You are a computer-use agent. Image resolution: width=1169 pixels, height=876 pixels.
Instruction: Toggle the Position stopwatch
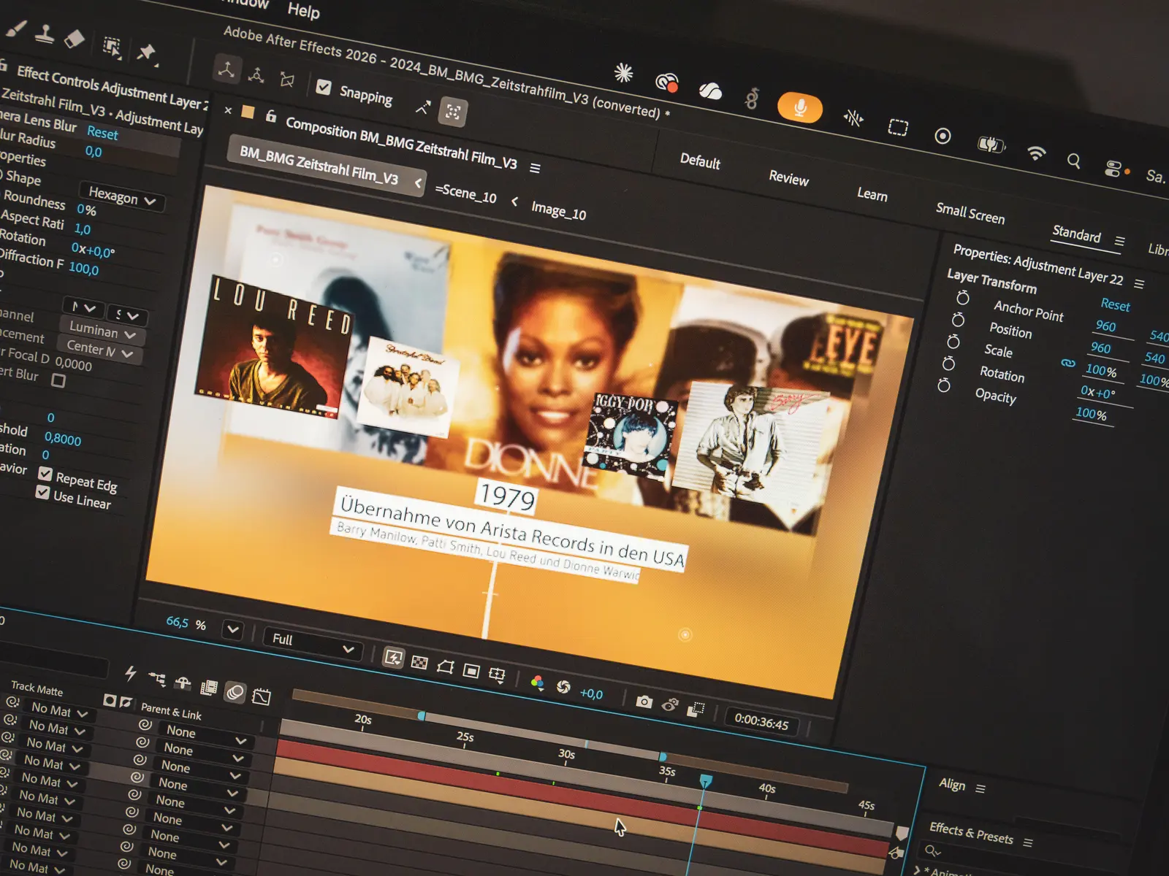coord(958,320)
